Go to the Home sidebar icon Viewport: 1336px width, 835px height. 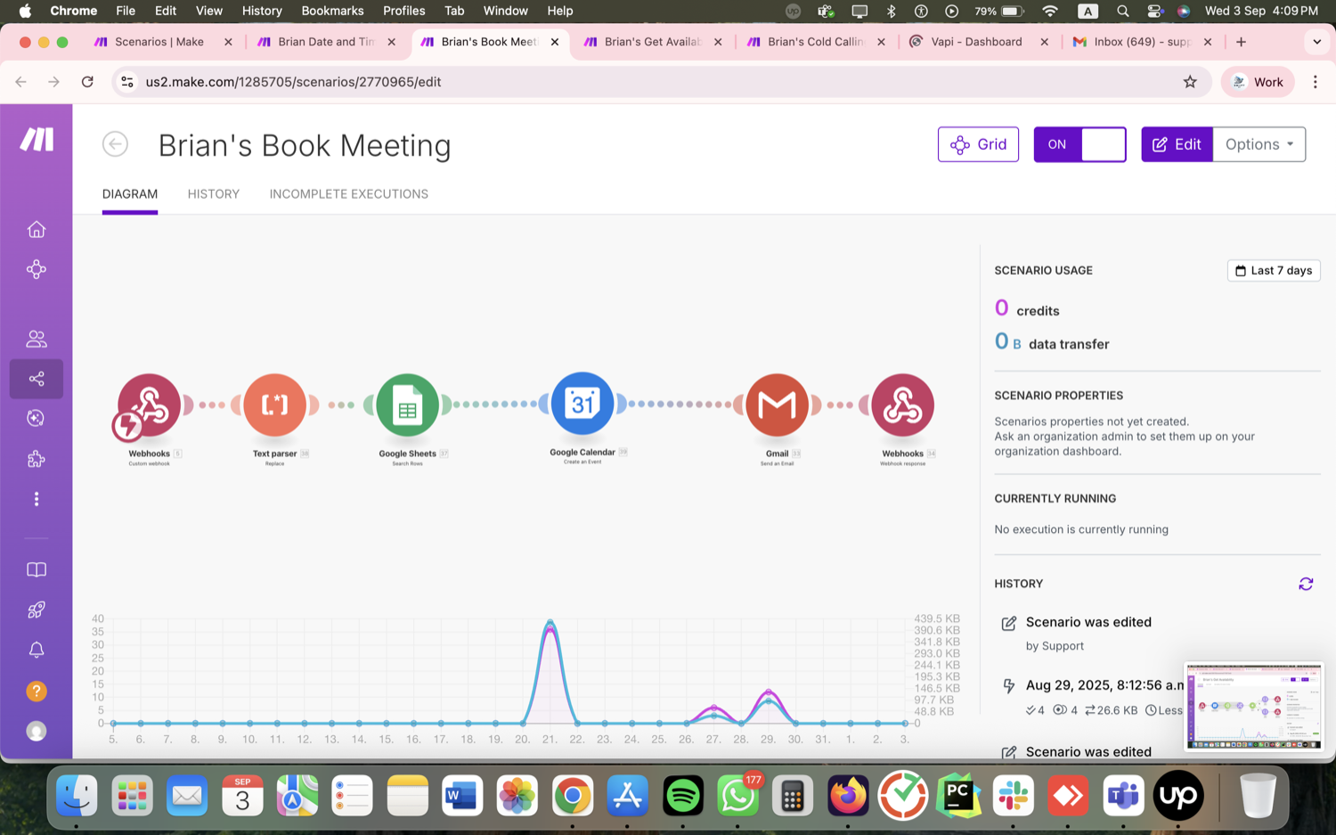[37, 229]
